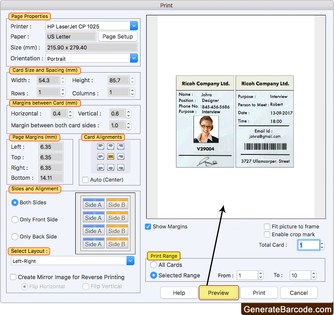Choose Only Front Side option

tap(15, 220)
